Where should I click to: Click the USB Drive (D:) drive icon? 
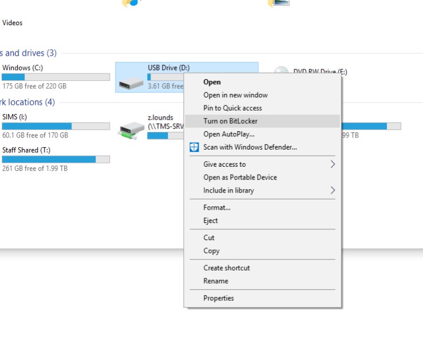coord(131,83)
